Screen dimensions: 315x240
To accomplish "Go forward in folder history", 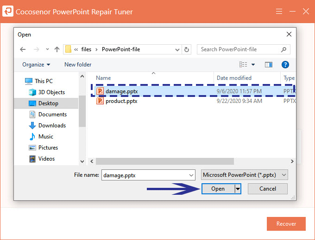I will [36, 49].
